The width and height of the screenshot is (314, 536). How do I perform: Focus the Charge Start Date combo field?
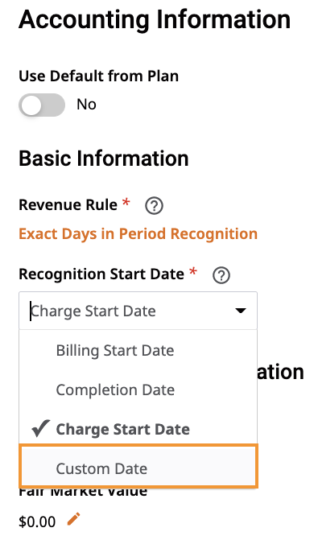pyautogui.click(x=138, y=311)
